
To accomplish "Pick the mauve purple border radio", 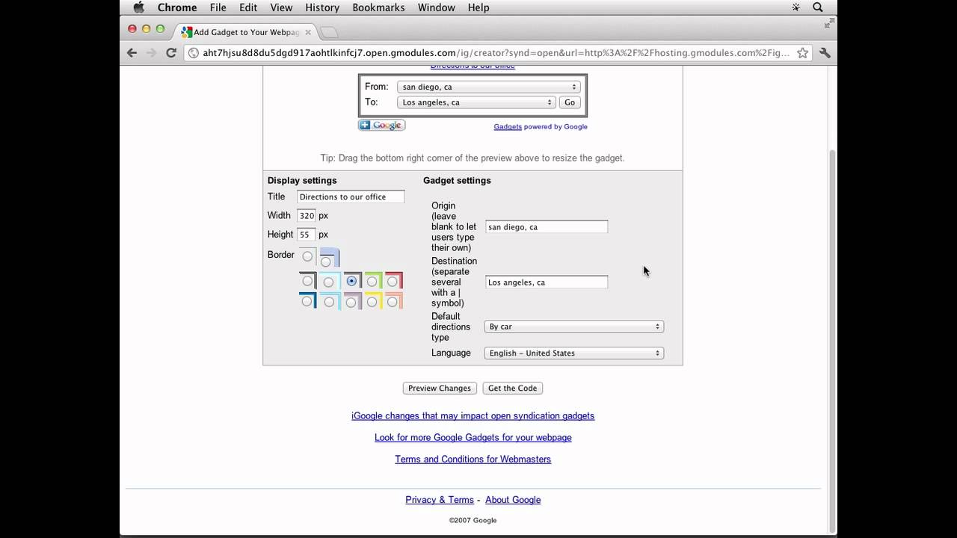I will coord(351,302).
